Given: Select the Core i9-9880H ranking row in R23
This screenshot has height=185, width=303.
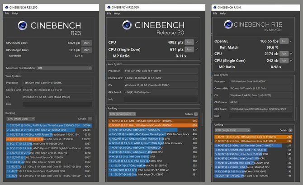Looking at the screenshot, I should tap(49, 144).
